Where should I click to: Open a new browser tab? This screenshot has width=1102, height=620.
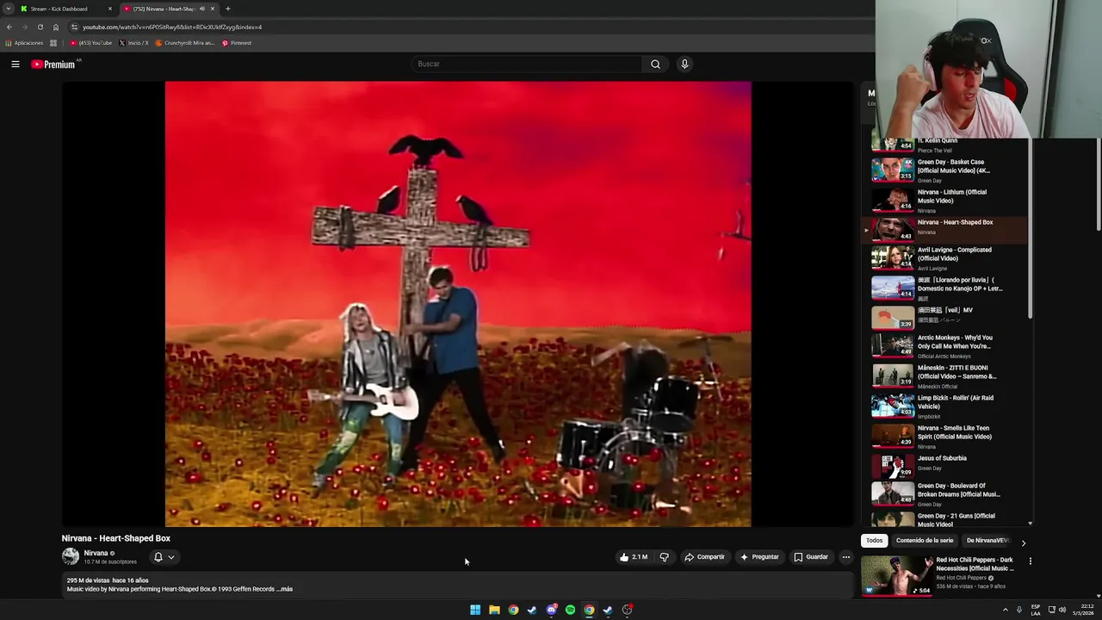pyautogui.click(x=227, y=9)
